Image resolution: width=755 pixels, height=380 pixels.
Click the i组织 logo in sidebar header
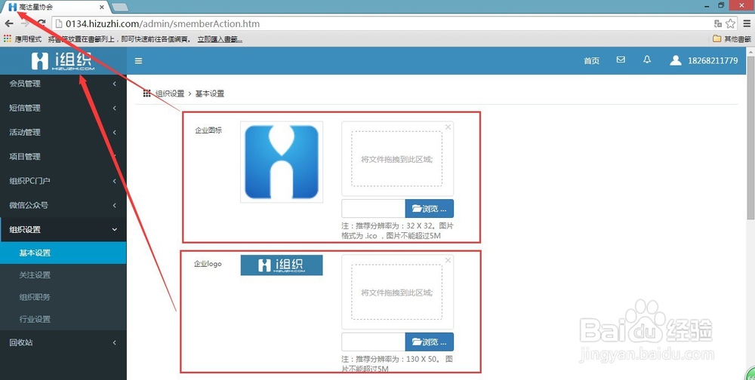[x=63, y=61]
